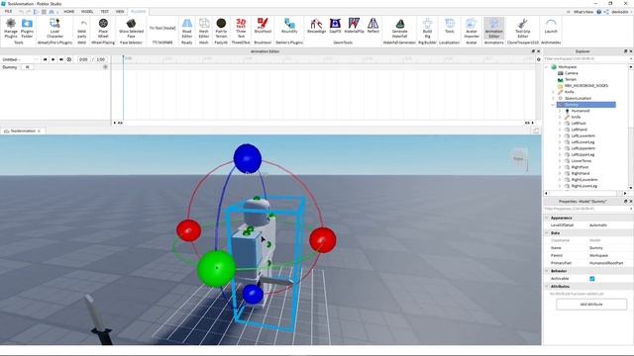Select the Reflect tool

pyautogui.click(x=372, y=26)
